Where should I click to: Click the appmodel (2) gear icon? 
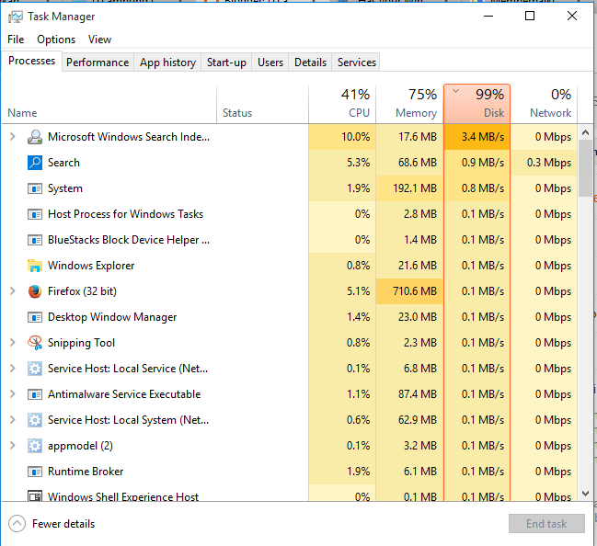tap(35, 446)
